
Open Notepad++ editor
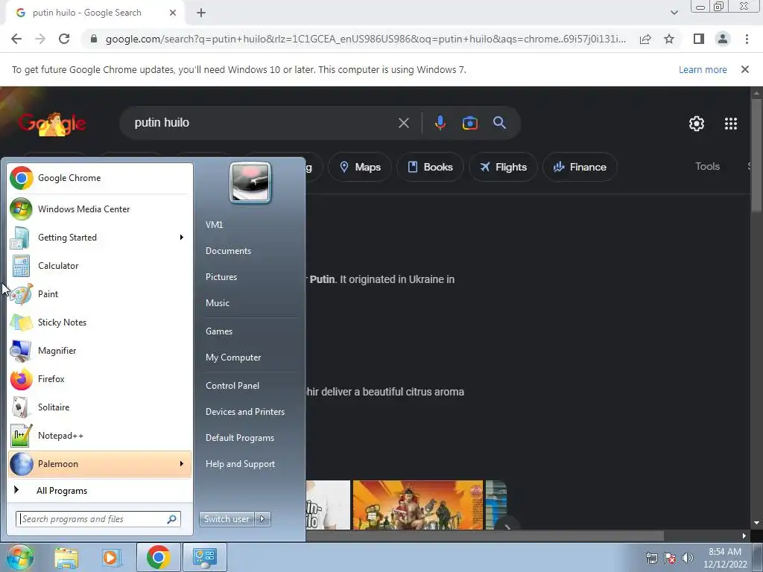[100, 435]
